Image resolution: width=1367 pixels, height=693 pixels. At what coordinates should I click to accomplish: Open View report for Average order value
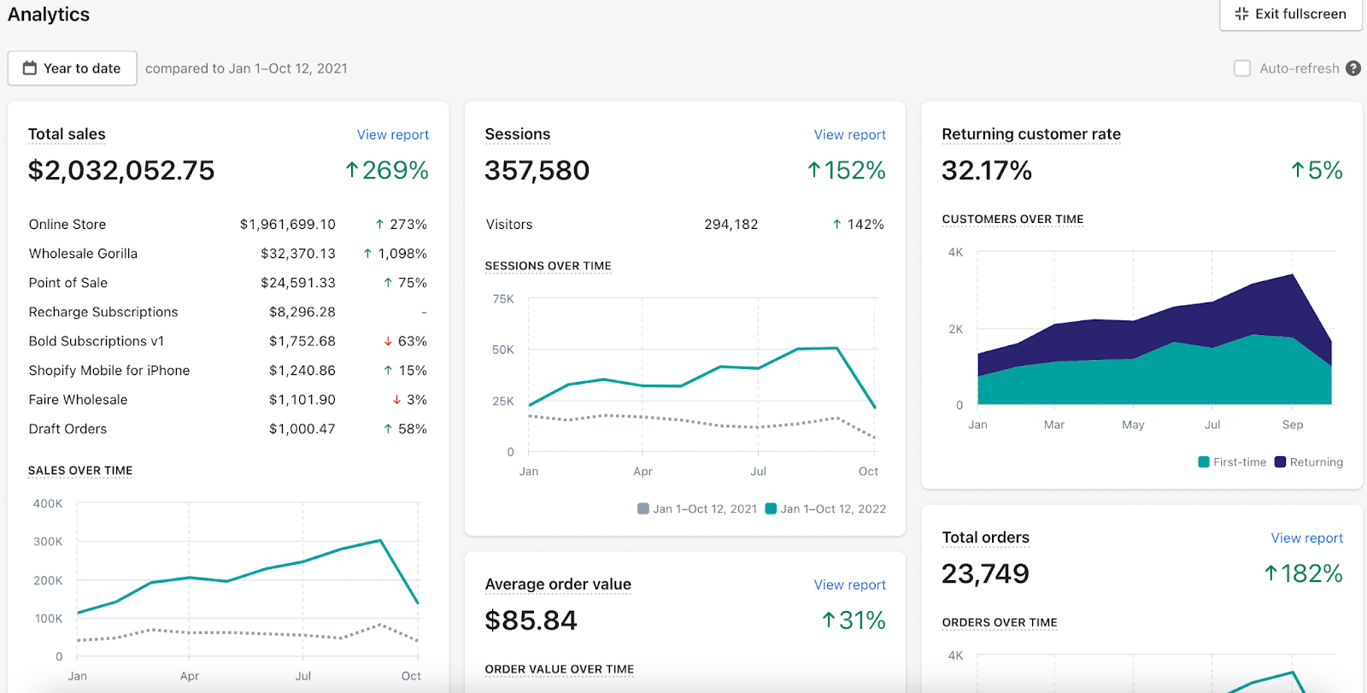(850, 584)
